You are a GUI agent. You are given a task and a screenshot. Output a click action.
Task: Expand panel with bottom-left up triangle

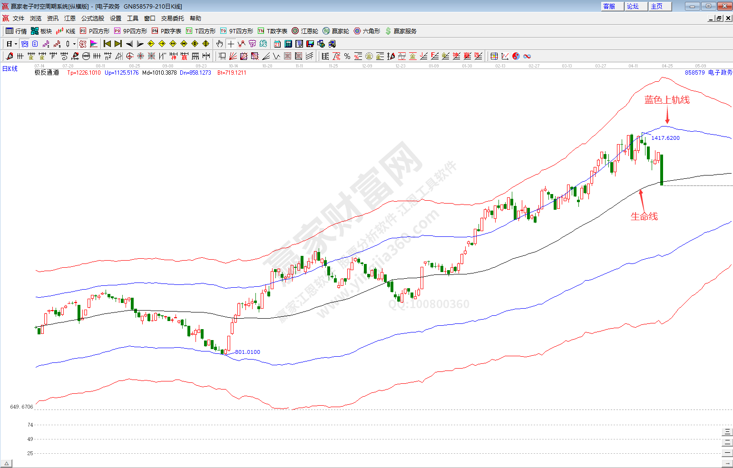pos(7,463)
